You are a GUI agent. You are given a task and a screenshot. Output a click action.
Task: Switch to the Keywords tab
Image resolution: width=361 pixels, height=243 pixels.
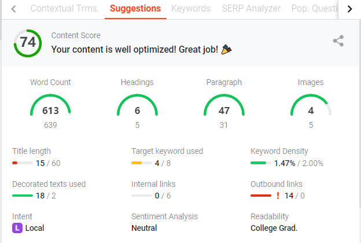191,9
